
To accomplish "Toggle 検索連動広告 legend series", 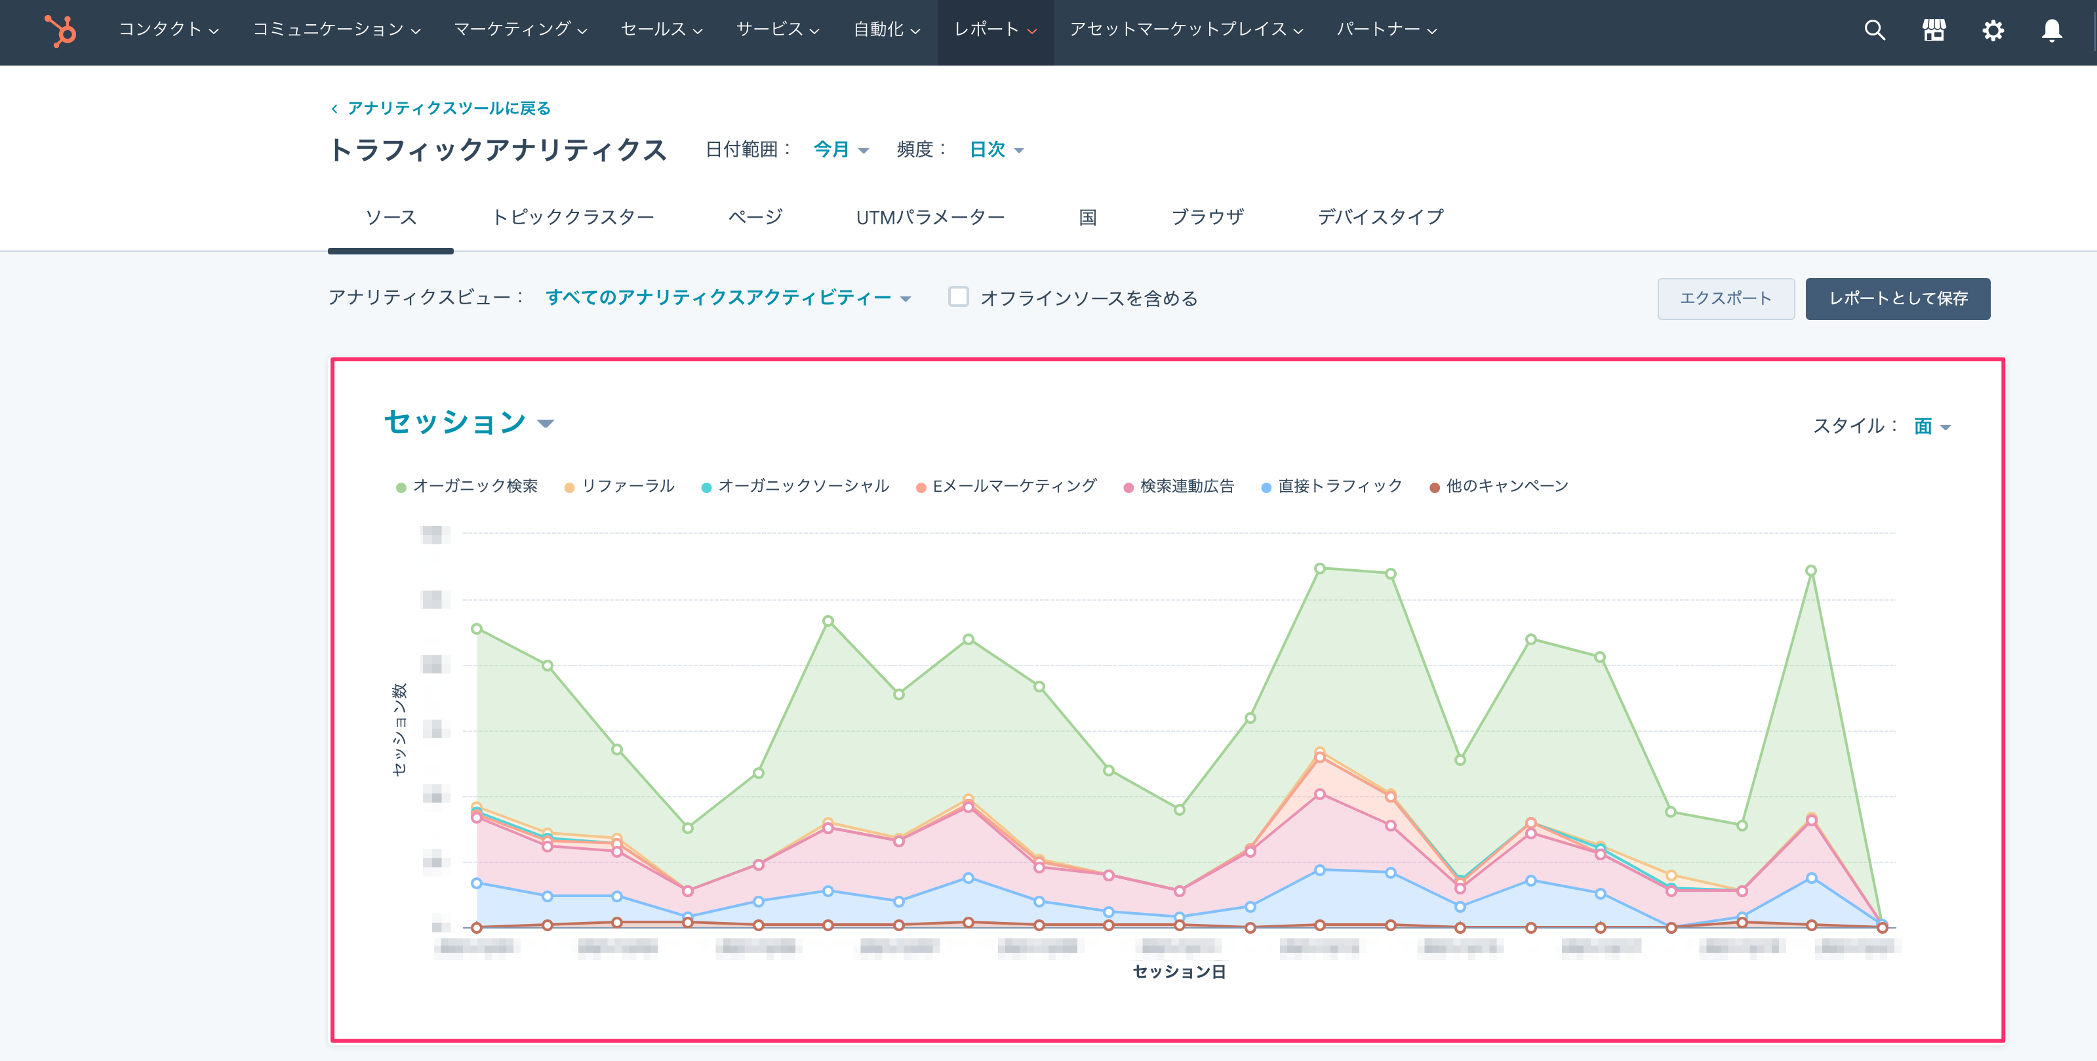I will point(1179,486).
